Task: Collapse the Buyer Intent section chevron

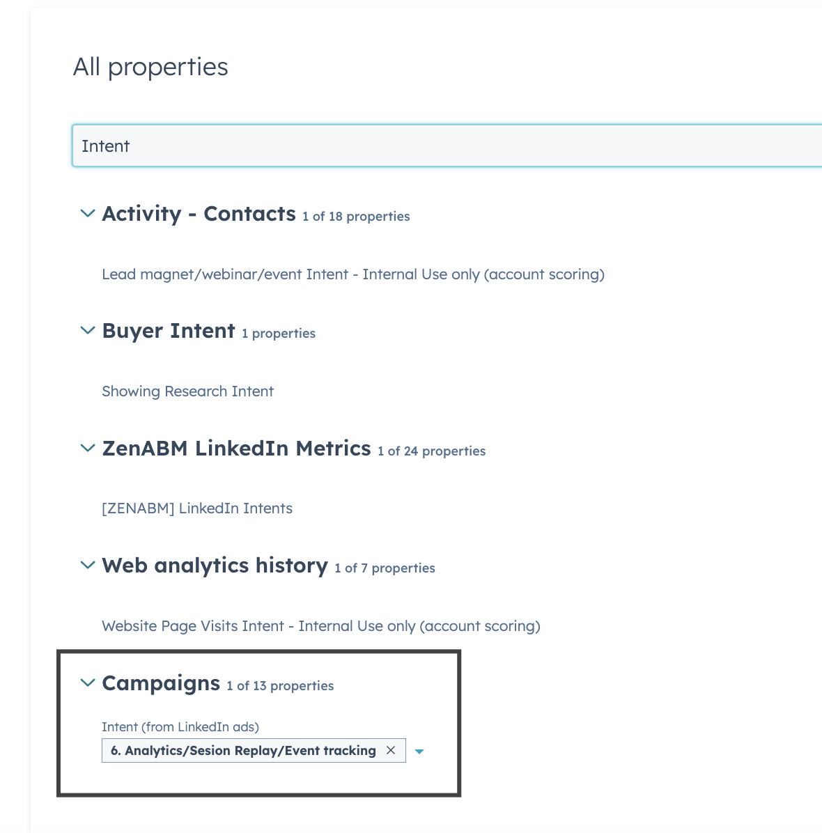Action: [88, 331]
